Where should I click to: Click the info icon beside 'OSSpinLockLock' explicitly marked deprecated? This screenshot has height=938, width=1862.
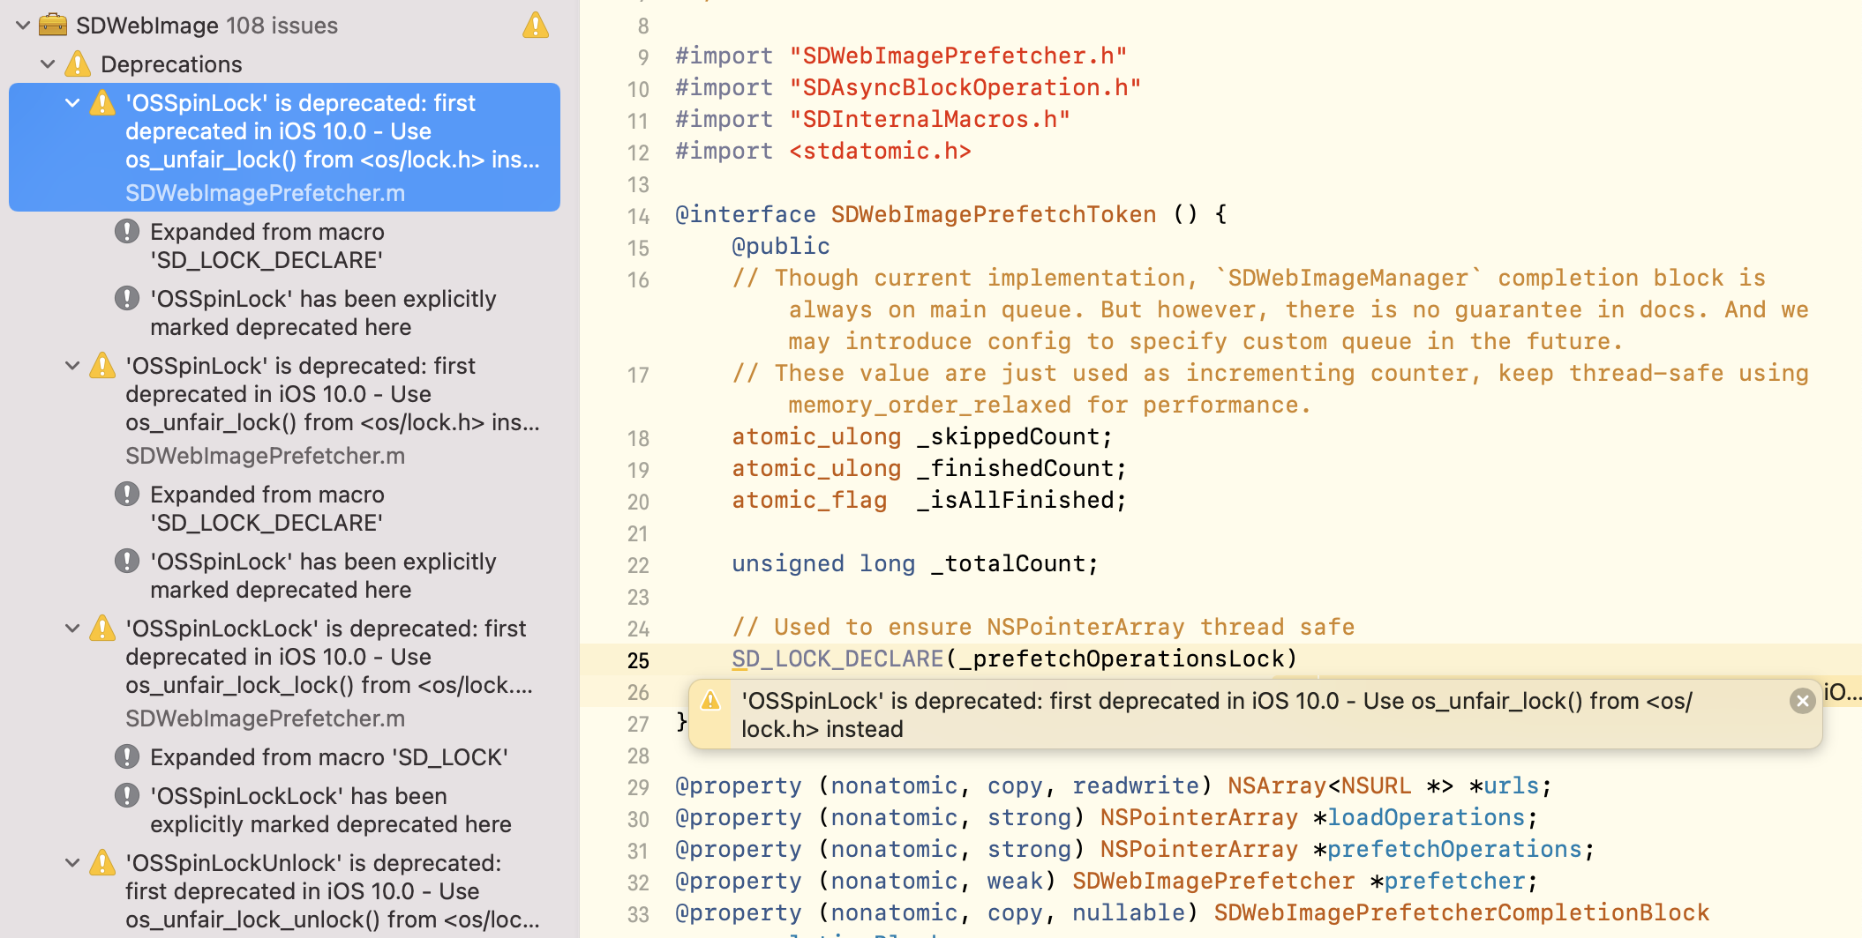point(126,794)
